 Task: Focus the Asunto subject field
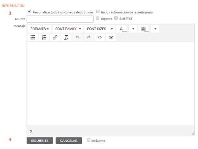pyautogui.click(x=60, y=19)
